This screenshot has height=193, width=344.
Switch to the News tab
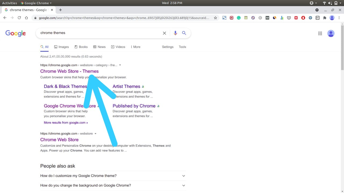click(x=99, y=47)
